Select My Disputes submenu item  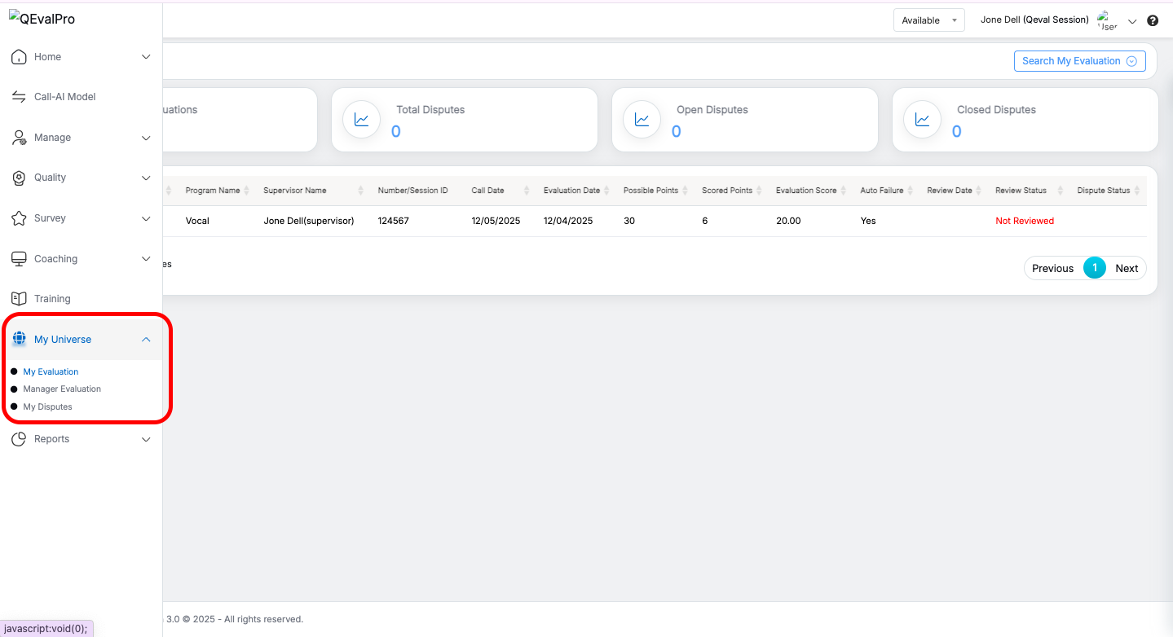tap(47, 407)
